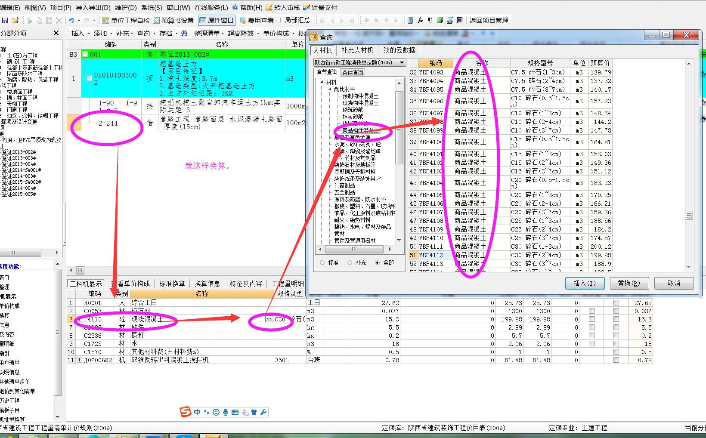Switch to 标准换算 tab
The width and height of the screenshot is (706, 438).
172,284
